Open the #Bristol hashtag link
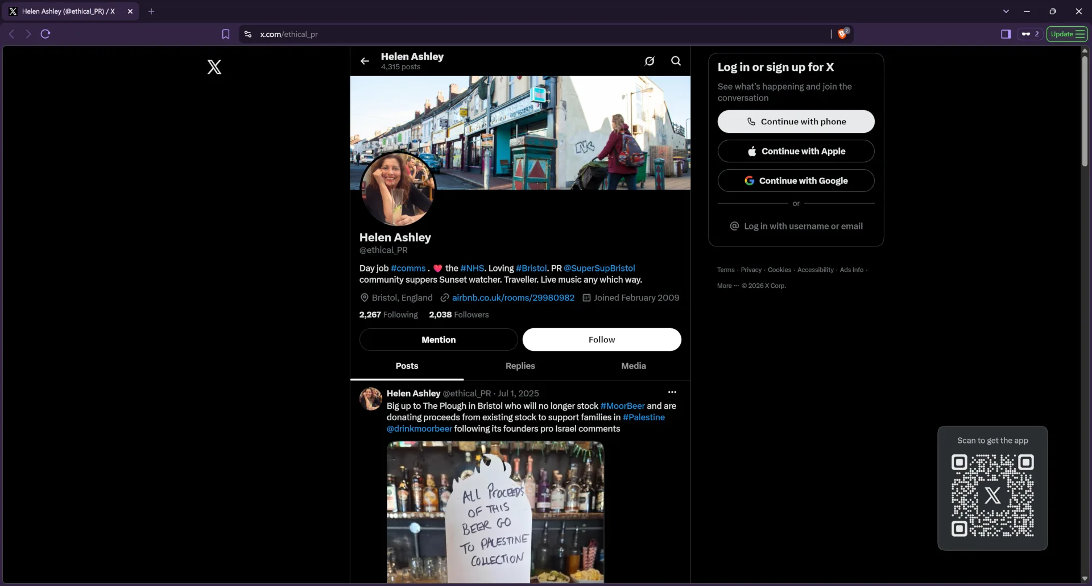The width and height of the screenshot is (1092, 586). pos(531,268)
